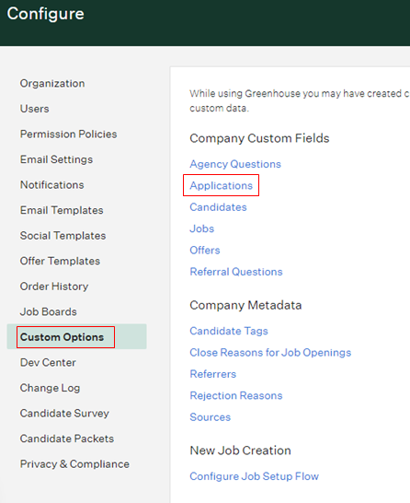Open Dev Center from sidebar
Image resolution: width=410 pixels, height=503 pixels.
tap(48, 362)
